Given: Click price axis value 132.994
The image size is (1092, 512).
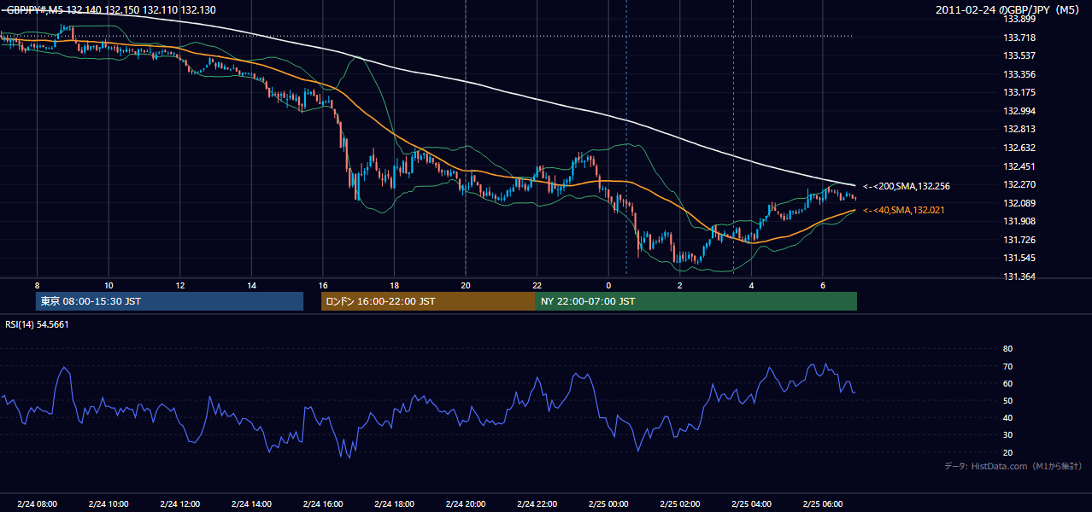Looking at the screenshot, I should point(1019,111).
